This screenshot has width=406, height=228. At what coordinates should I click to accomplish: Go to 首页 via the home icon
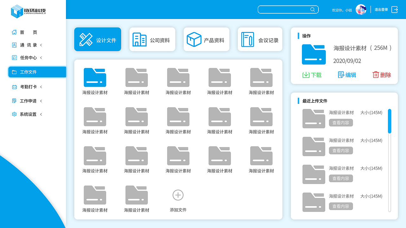pyautogui.click(x=14, y=32)
